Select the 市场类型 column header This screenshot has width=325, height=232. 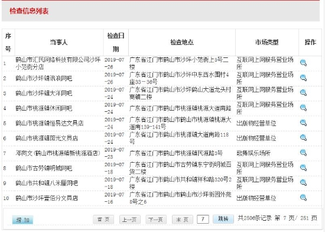pos(266,43)
